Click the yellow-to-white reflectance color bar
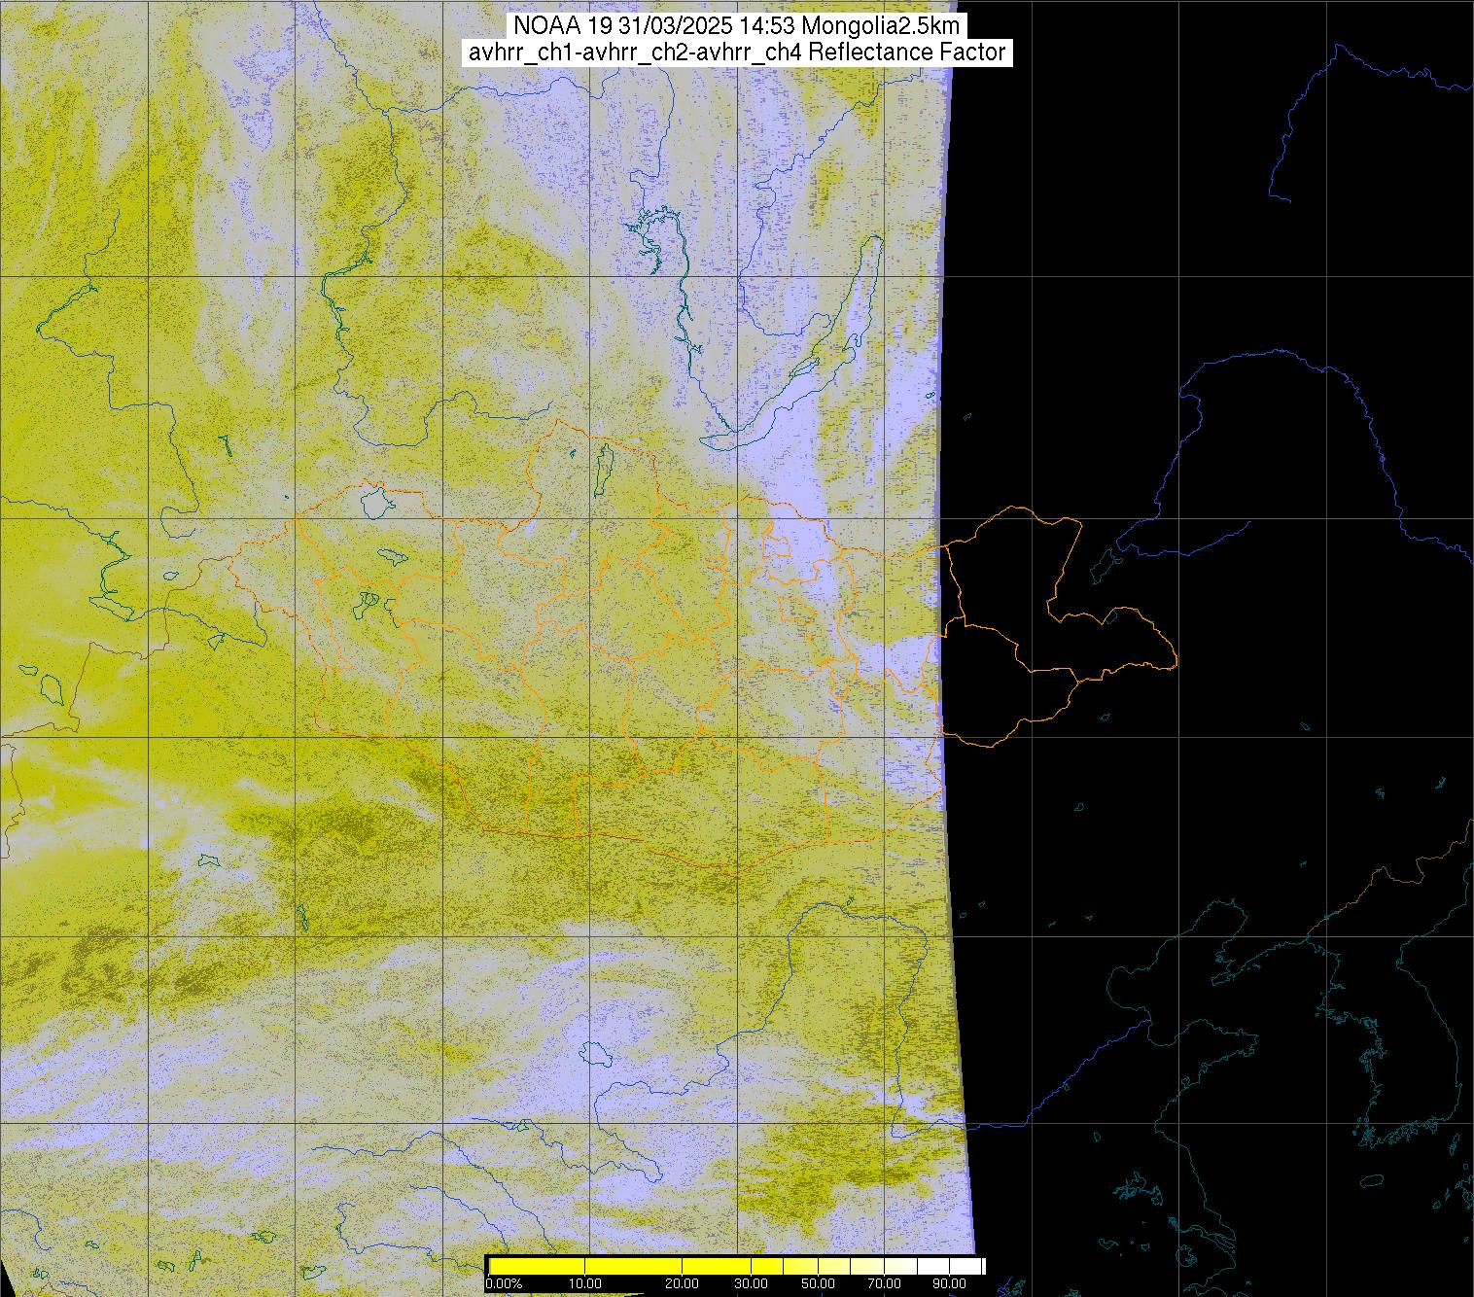Screen dimensions: 1474x1297 (736, 1266)
